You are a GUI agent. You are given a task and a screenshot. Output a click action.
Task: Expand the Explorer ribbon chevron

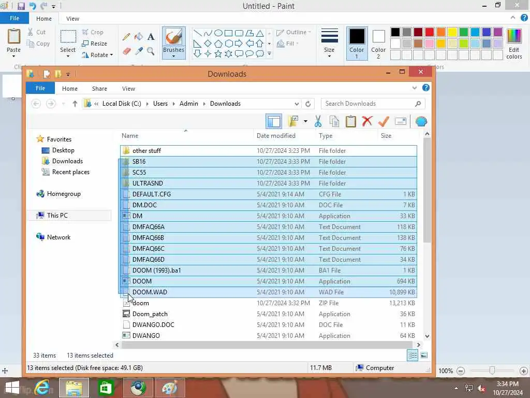(x=415, y=88)
